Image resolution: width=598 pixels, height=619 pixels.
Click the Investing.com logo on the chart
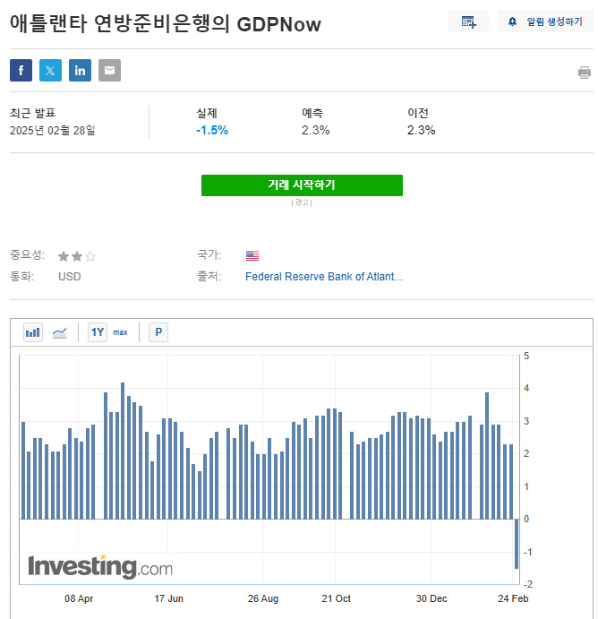tap(100, 567)
